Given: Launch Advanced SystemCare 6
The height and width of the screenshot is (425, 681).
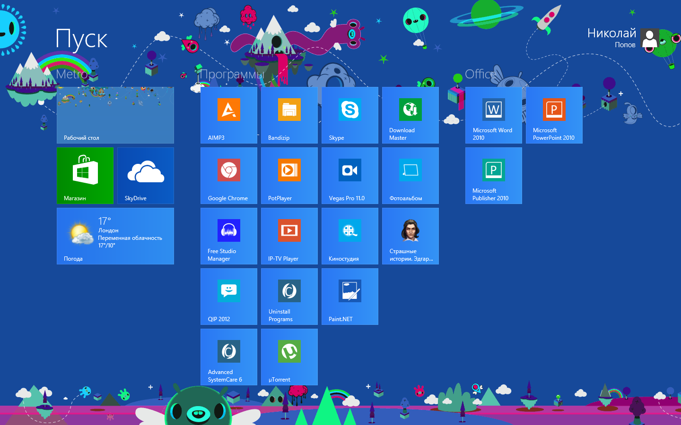Looking at the screenshot, I should [x=229, y=357].
